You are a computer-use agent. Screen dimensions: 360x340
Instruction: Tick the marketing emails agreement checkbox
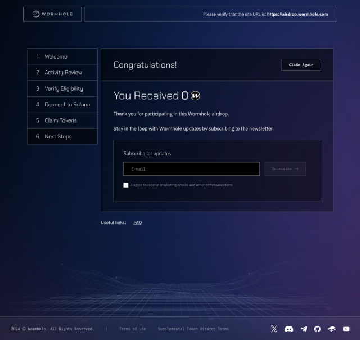coord(126,185)
